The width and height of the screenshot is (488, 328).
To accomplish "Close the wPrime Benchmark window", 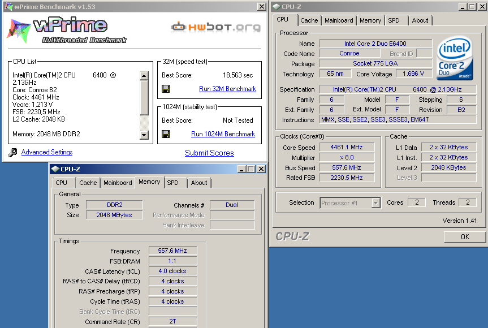I will pos(262,7).
